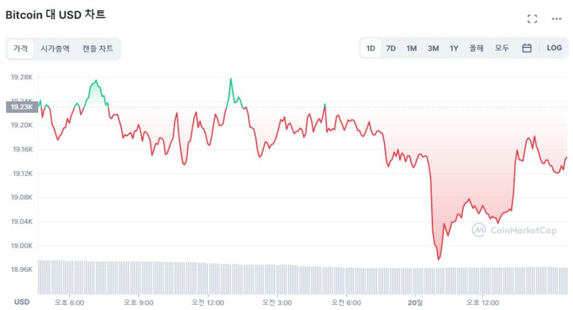Select the 모두 (all time) range
The image size is (573, 310).
[x=502, y=48]
